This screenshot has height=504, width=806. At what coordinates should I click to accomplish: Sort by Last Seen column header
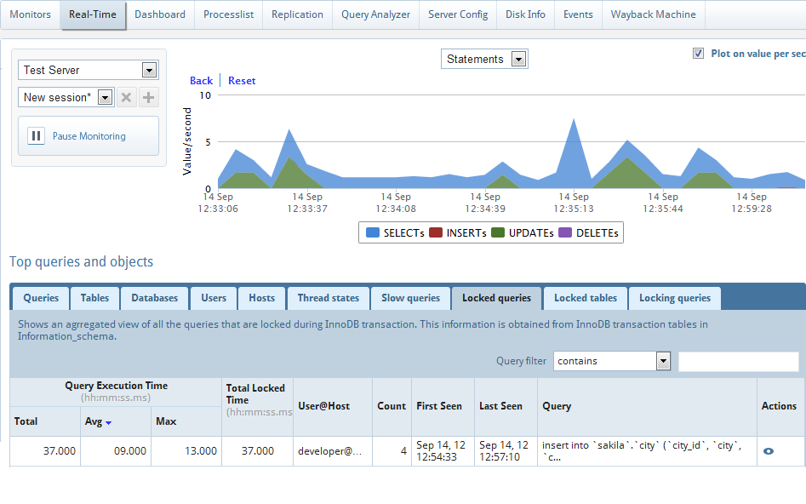pyautogui.click(x=506, y=406)
